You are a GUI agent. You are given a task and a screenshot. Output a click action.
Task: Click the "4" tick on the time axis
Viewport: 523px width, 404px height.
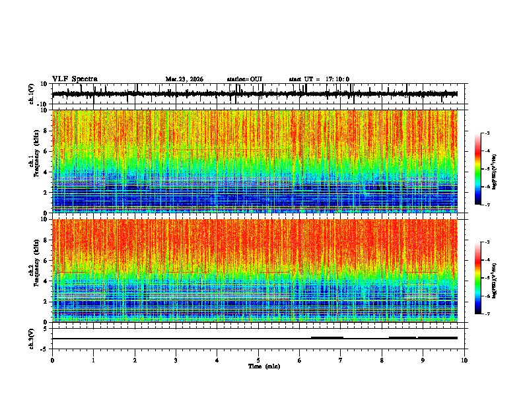tap(217, 360)
